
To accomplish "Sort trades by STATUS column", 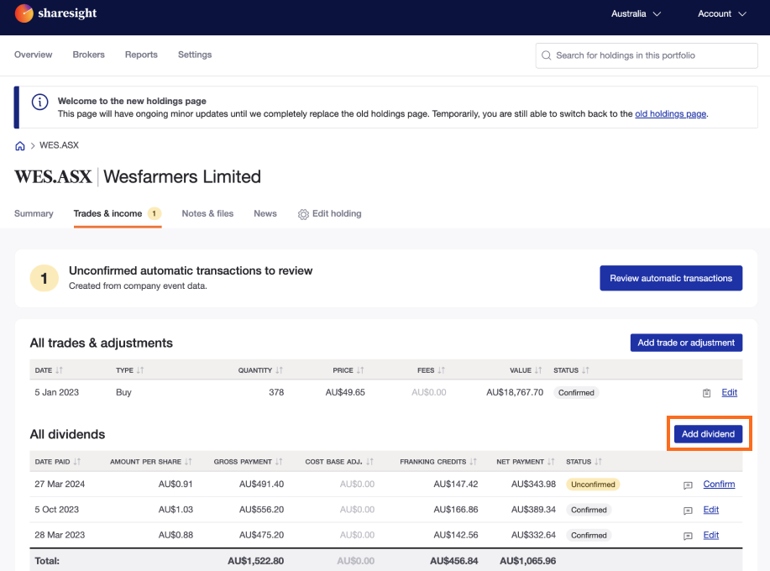I will [571, 370].
